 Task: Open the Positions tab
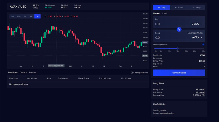coord(13,73)
